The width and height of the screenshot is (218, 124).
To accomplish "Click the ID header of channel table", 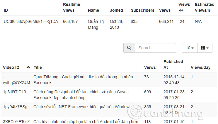I will pos(6,10).
